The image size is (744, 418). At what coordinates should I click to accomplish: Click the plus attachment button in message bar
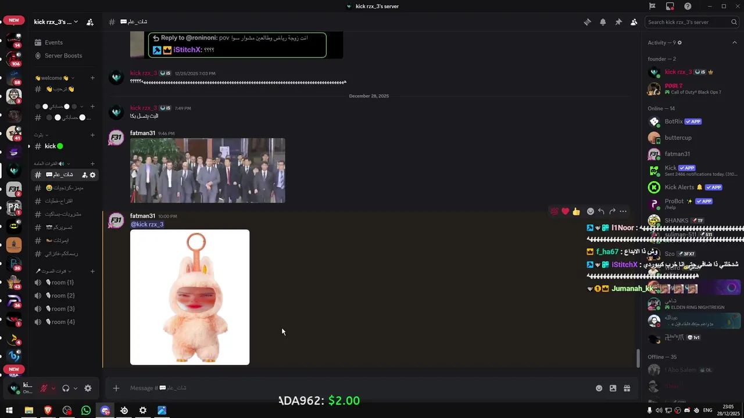point(116,388)
